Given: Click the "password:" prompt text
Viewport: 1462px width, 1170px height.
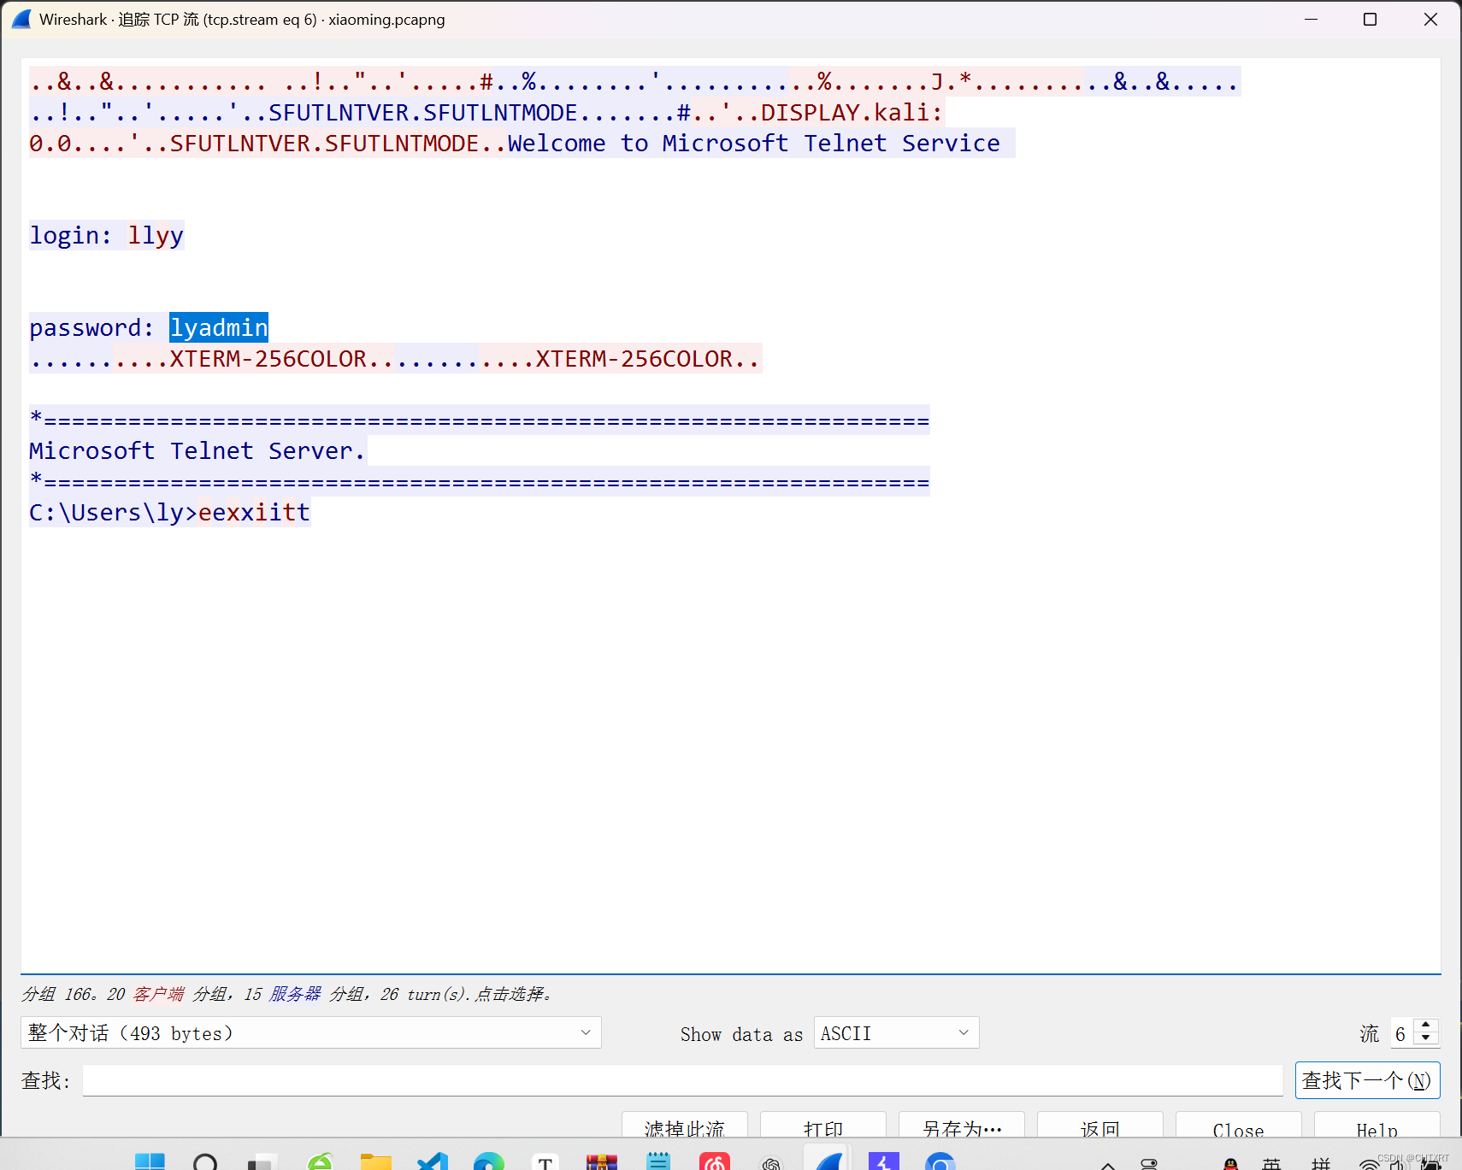Looking at the screenshot, I should pos(91,327).
